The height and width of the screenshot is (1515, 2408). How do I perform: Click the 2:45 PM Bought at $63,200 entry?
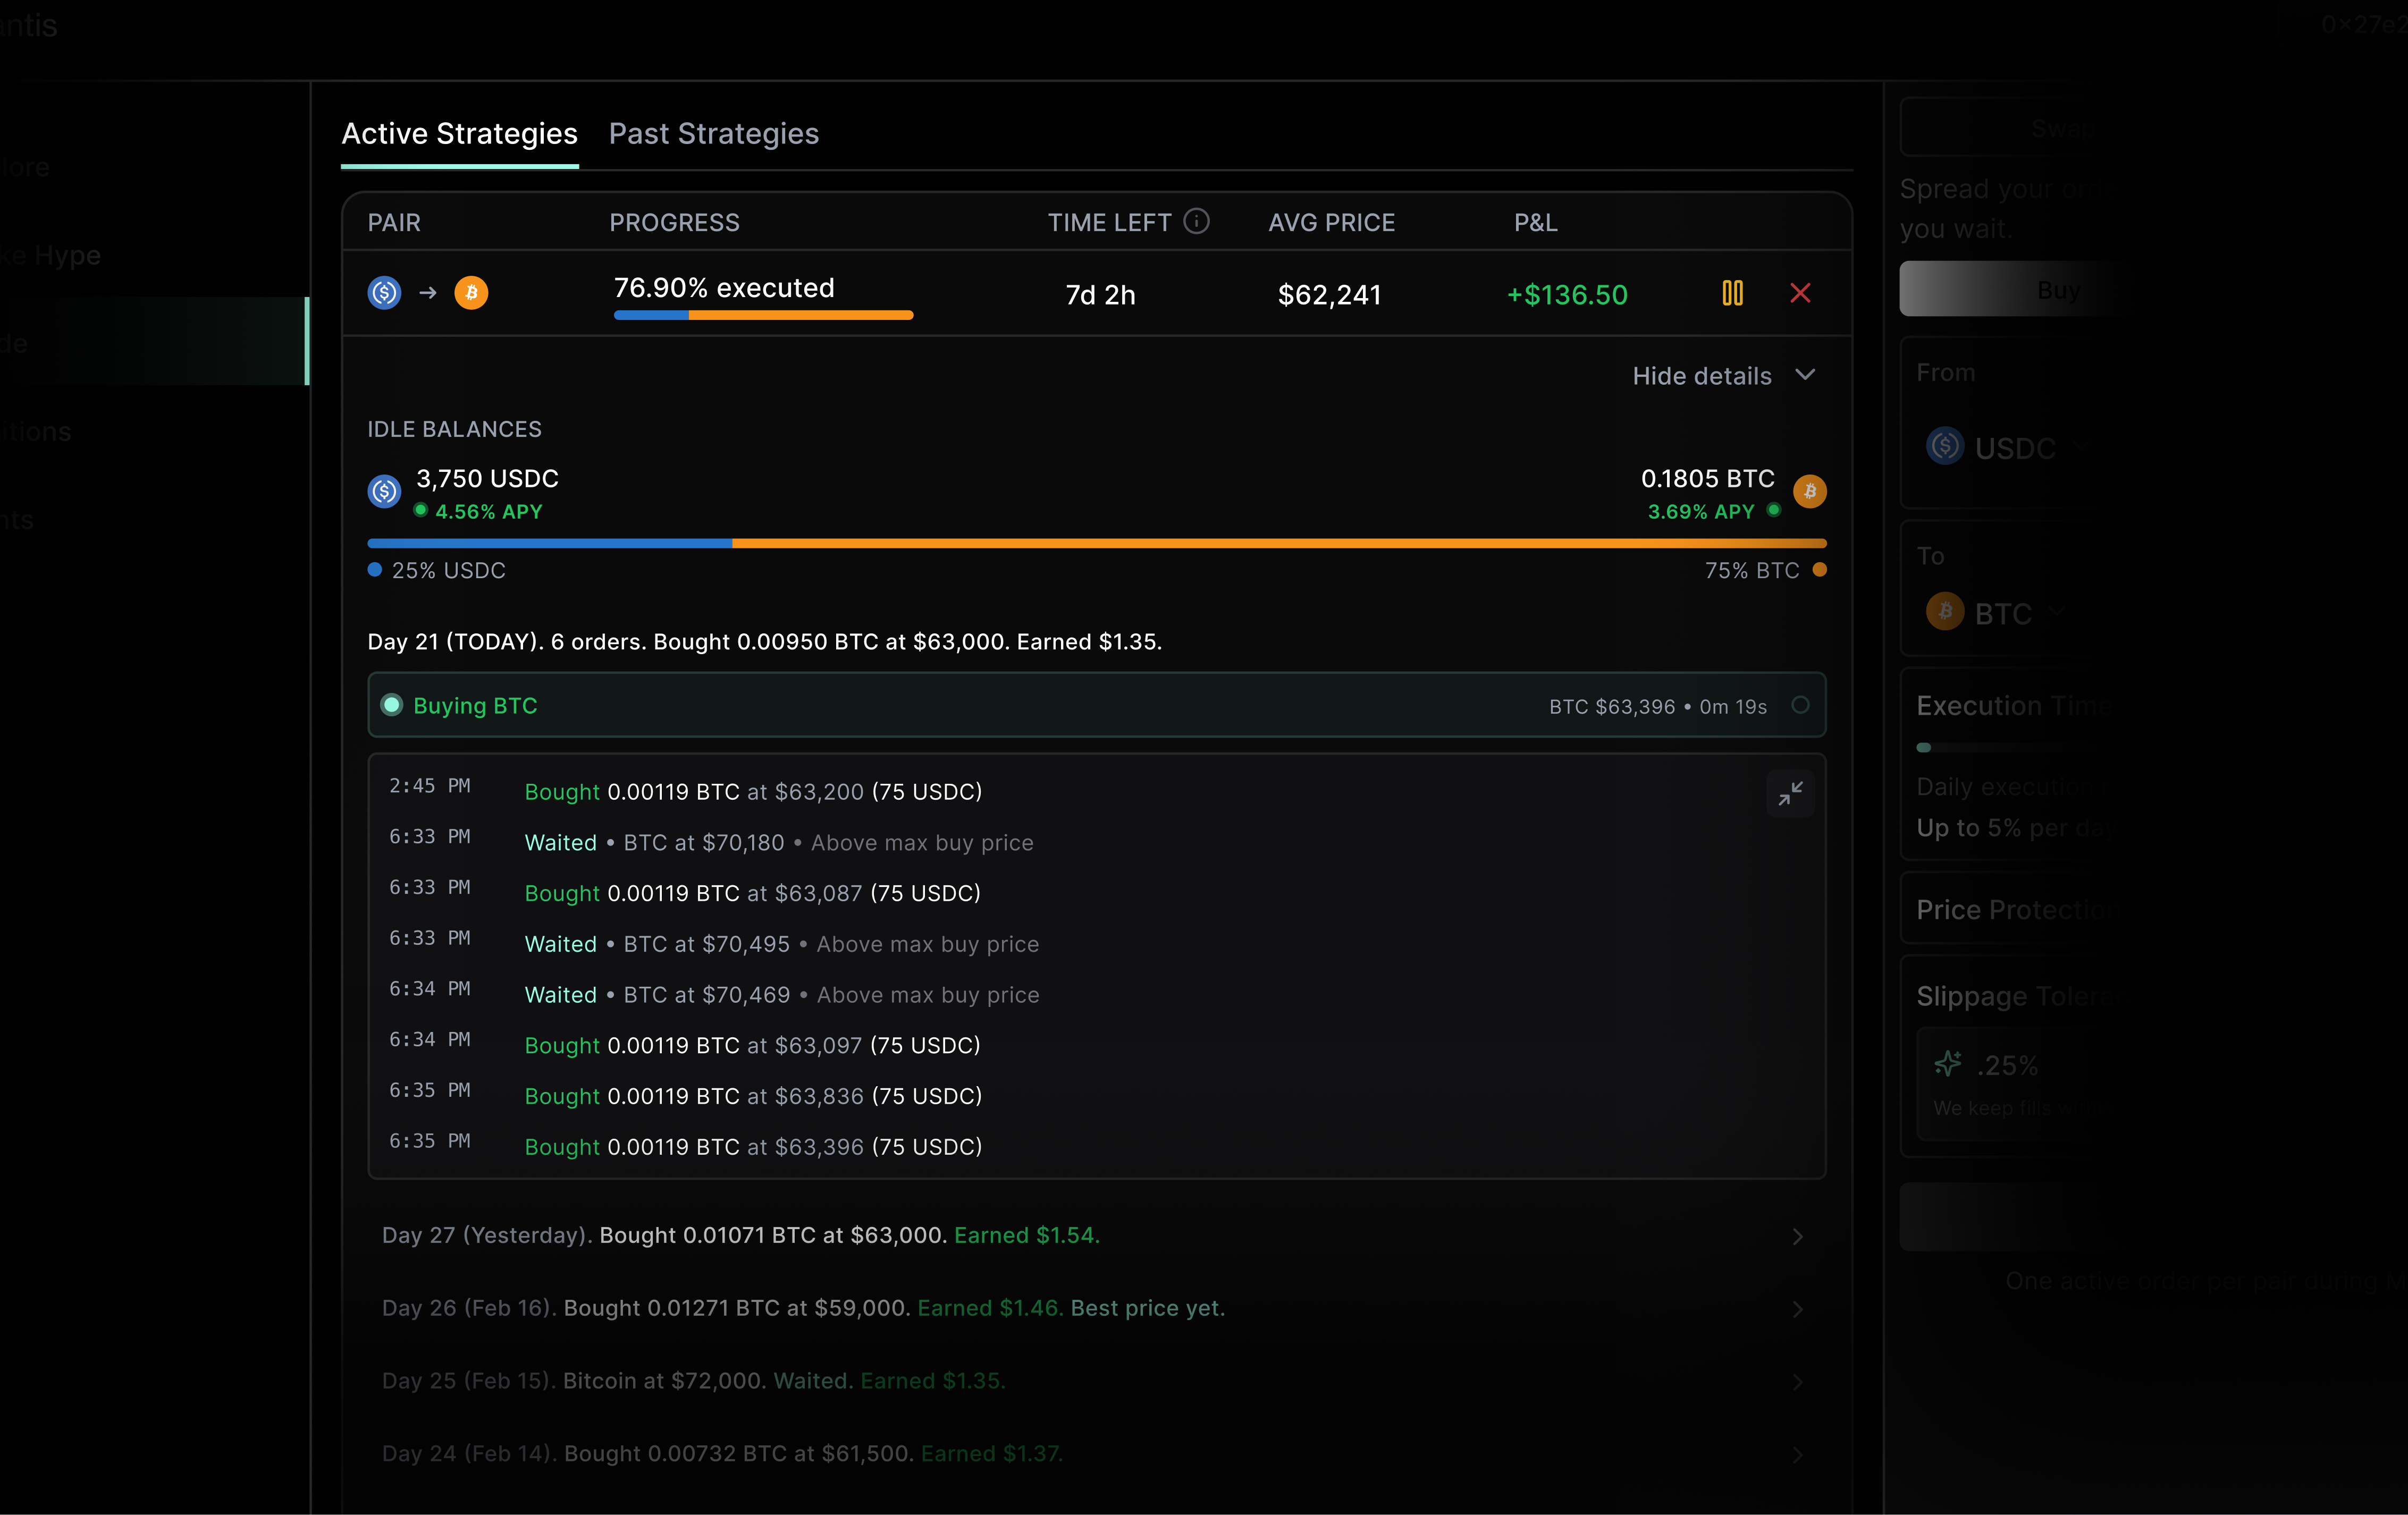(x=753, y=791)
